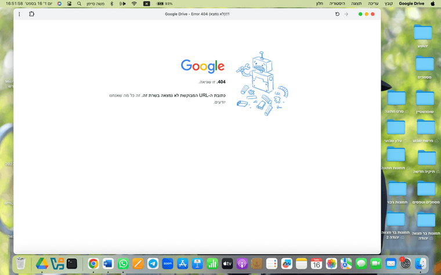Viewport: 441px width, 275px height.
Task: Open System Settings with badge in dock
Action: pyautogui.click(x=406, y=264)
